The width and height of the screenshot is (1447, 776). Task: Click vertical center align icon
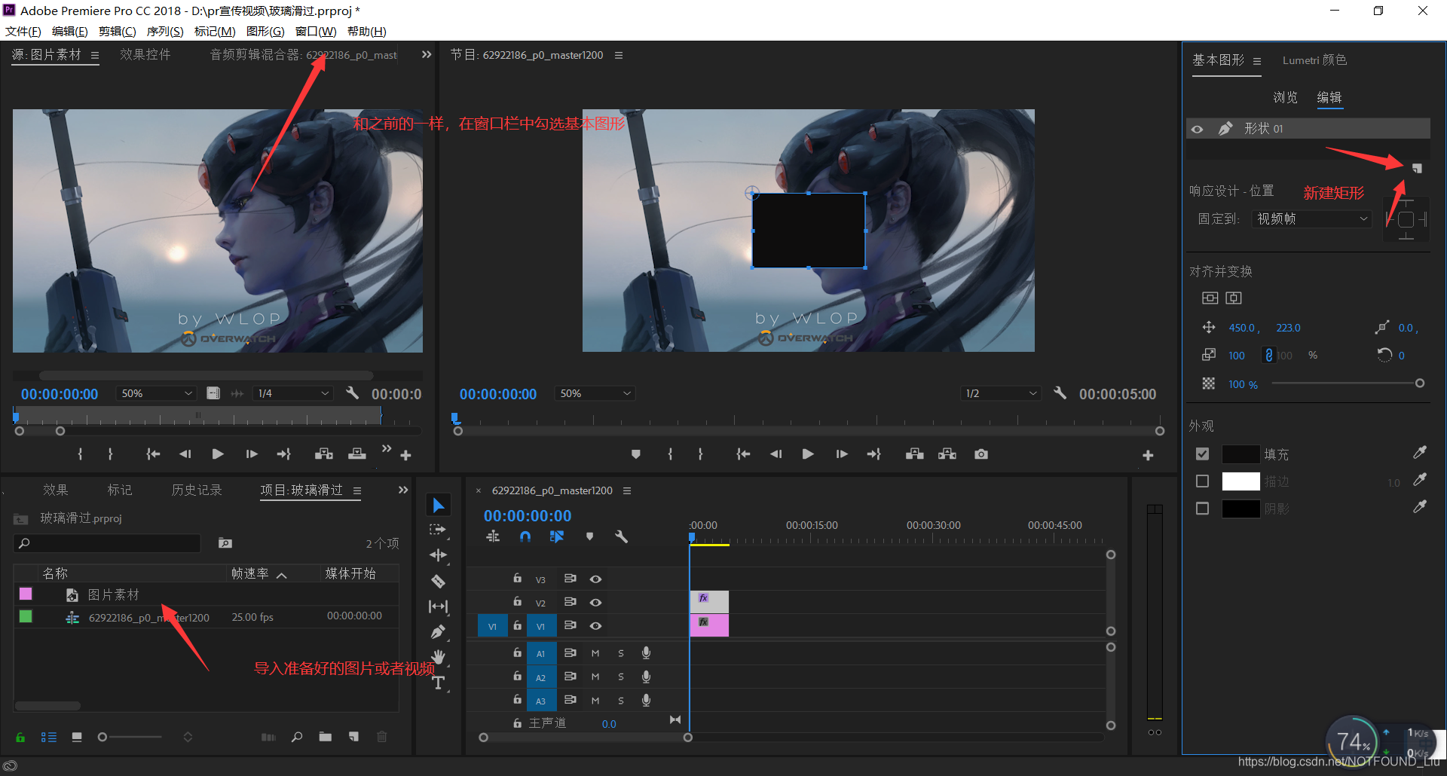[1210, 298]
